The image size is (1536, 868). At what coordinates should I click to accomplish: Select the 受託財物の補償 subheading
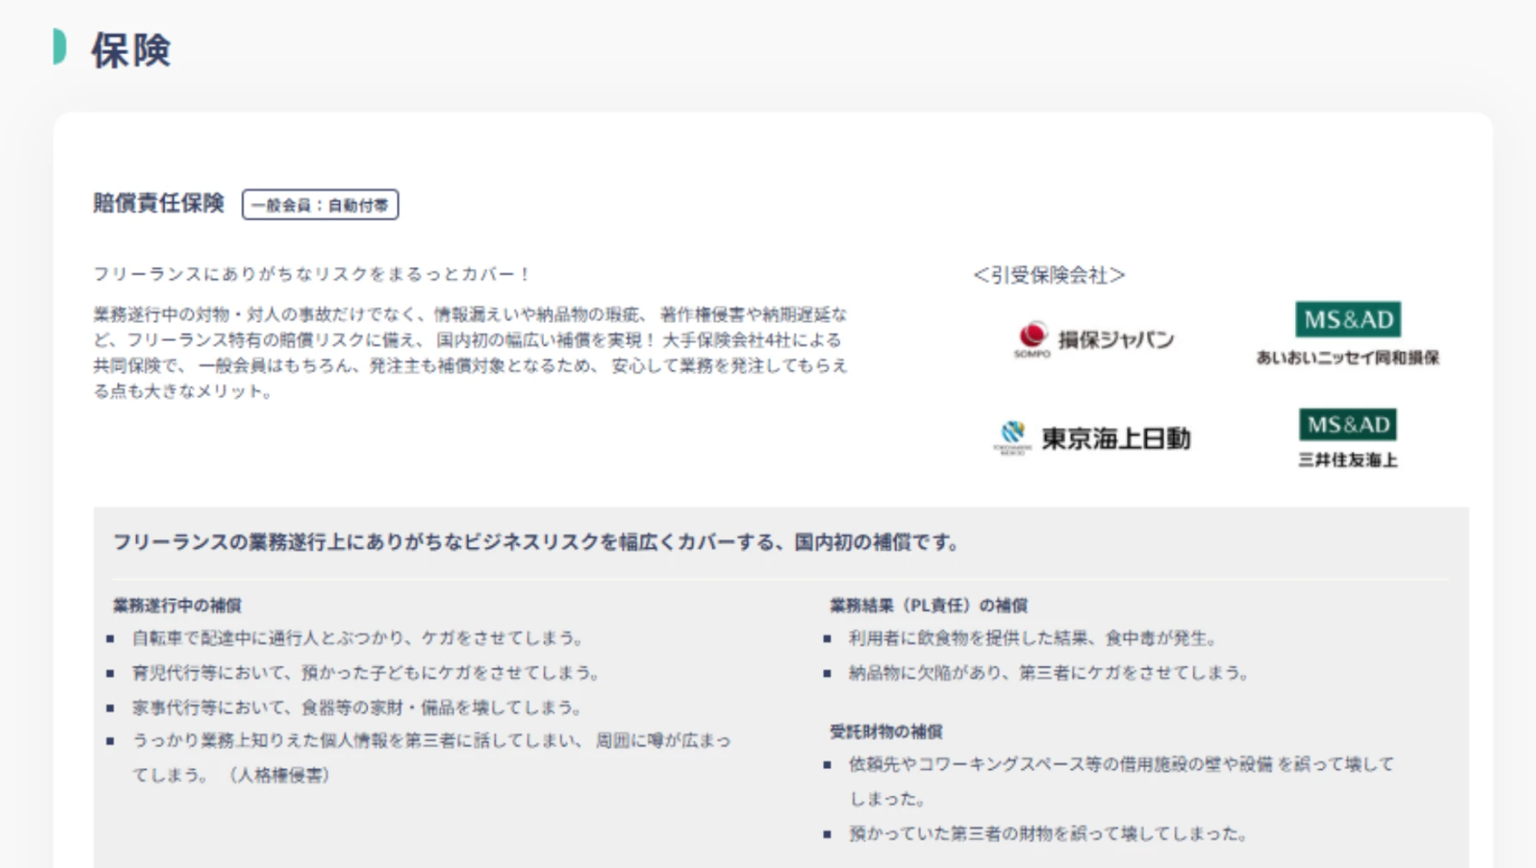[885, 732]
